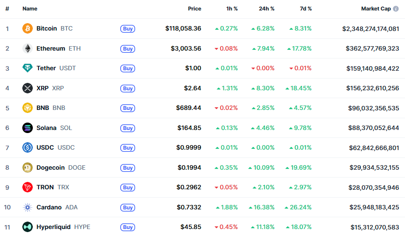Click Tether market cap $159,140,984,422
Viewport: 405px width, 236px height.
[x=373, y=68]
